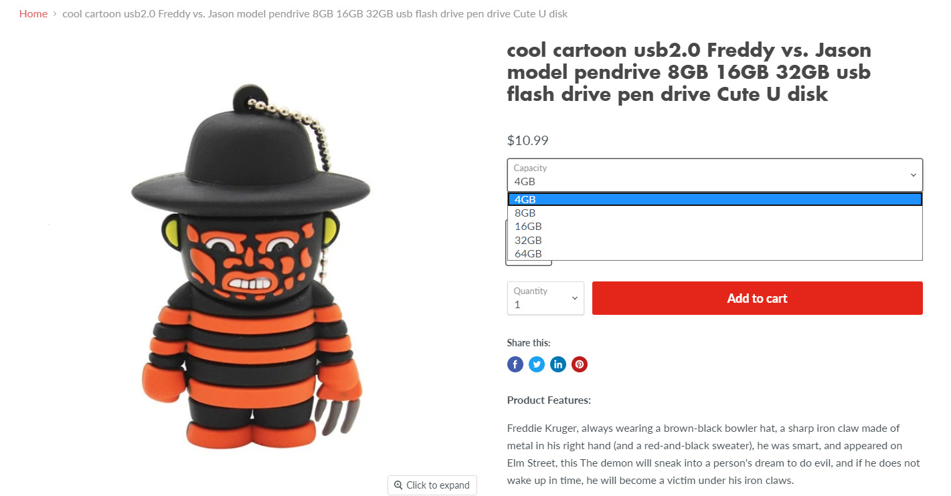This screenshot has height=496, width=951.
Task: Share product on LinkedIn
Action: point(558,364)
